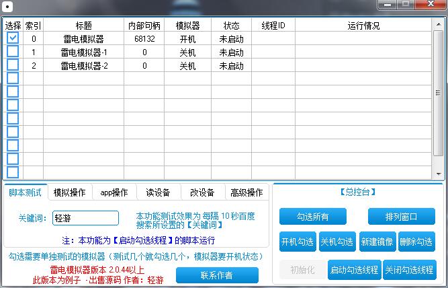Screen dimensions: 448x288
Task: Click the 关闭勾选线程 button
Action: click(x=410, y=270)
